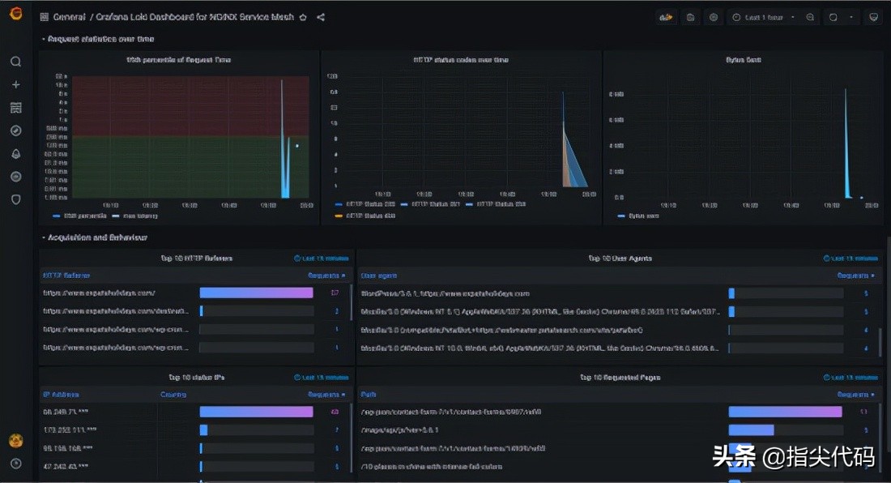This screenshot has height=483, width=891.
Task: Open the refresh interval dropdown arrow
Action: coord(851,17)
